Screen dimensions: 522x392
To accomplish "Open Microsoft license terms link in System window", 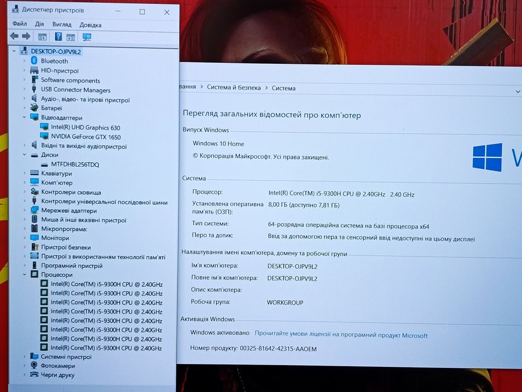I will (341, 335).
